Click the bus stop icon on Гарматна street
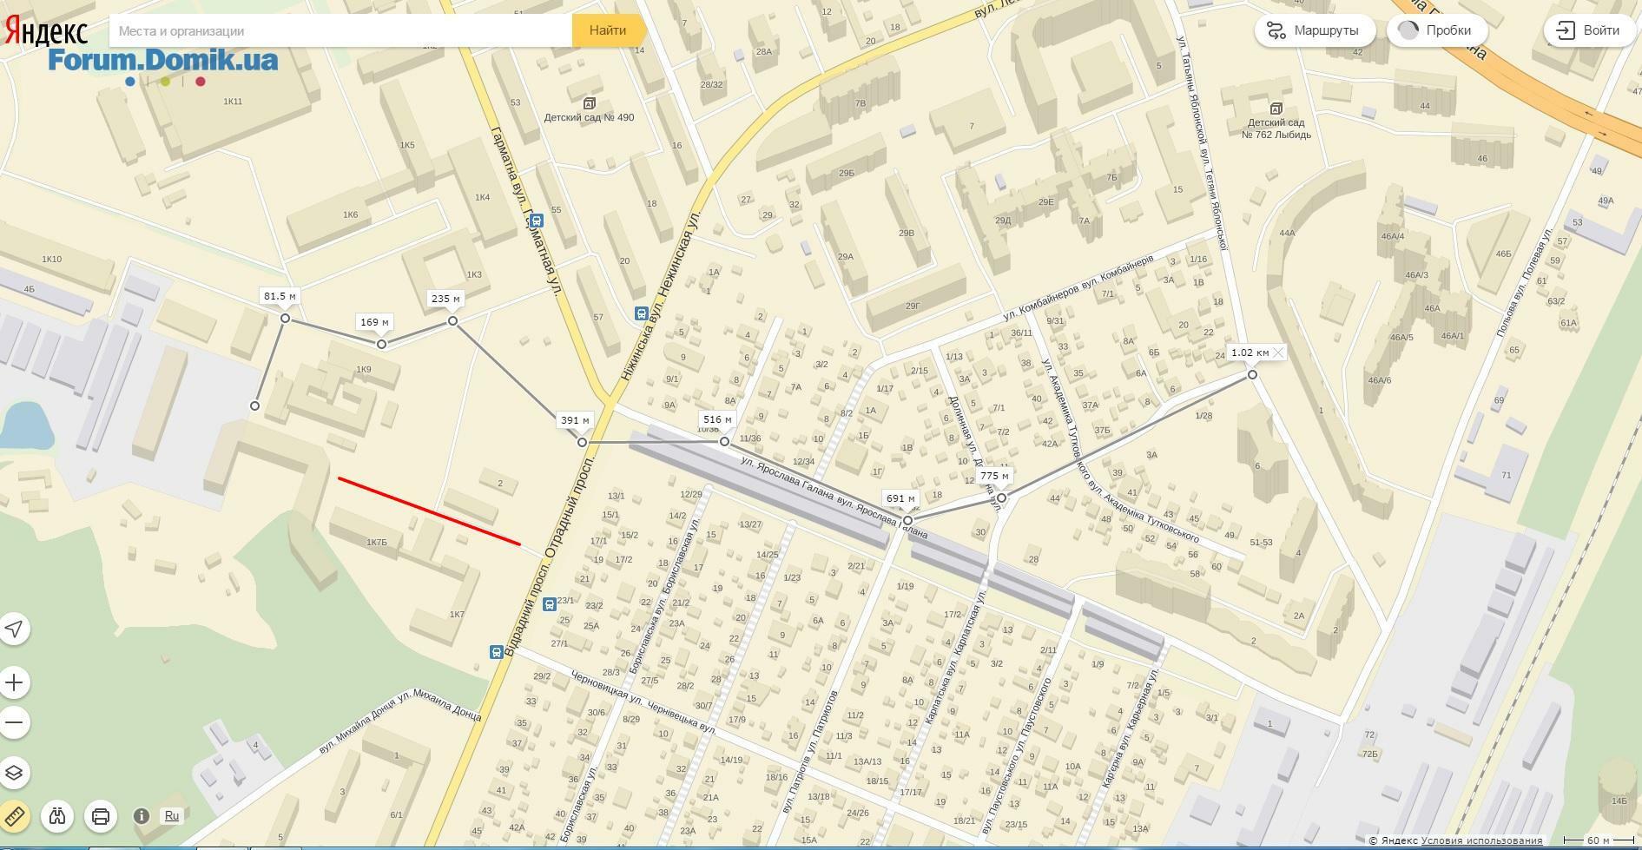This screenshot has width=1642, height=850. (537, 221)
